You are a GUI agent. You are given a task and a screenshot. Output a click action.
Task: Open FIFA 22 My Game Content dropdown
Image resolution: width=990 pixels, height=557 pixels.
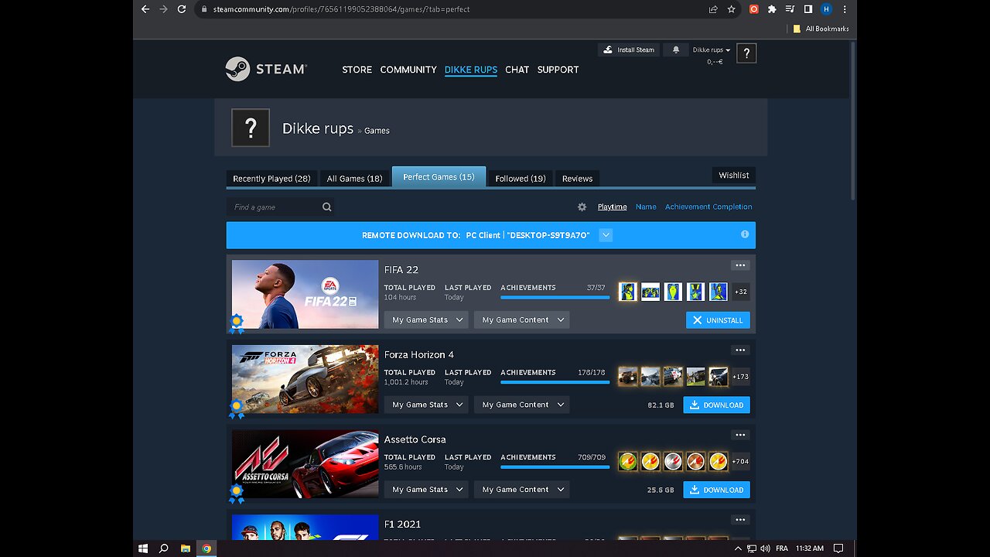tap(522, 320)
